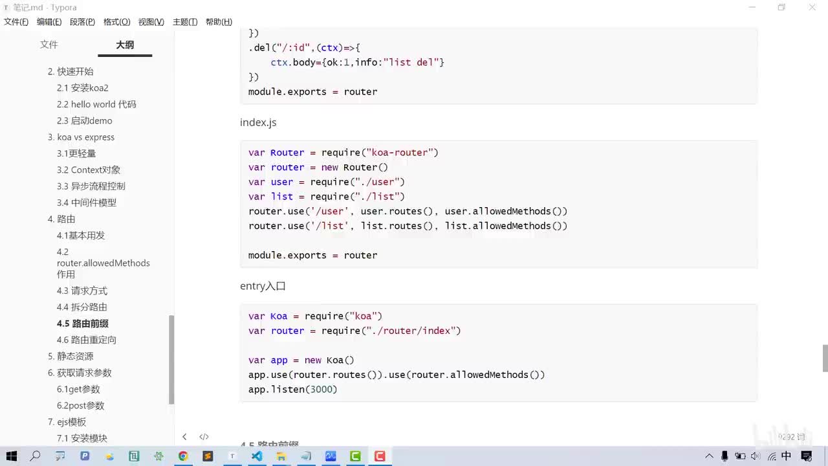Click code line var Router = require("koa-router")
828x466 pixels.
point(343,153)
